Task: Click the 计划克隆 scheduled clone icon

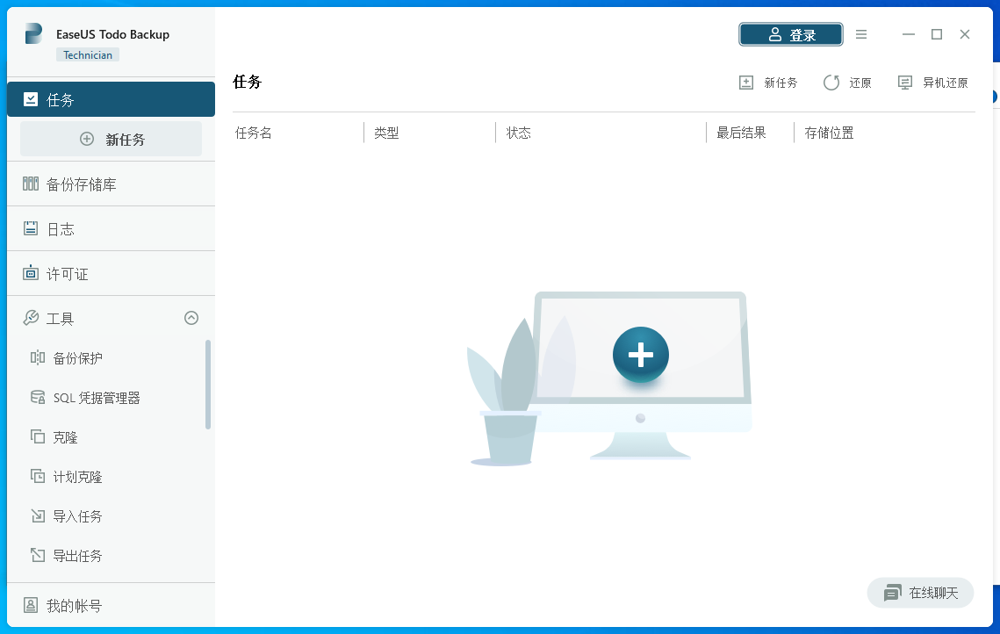Action: (38, 477)
